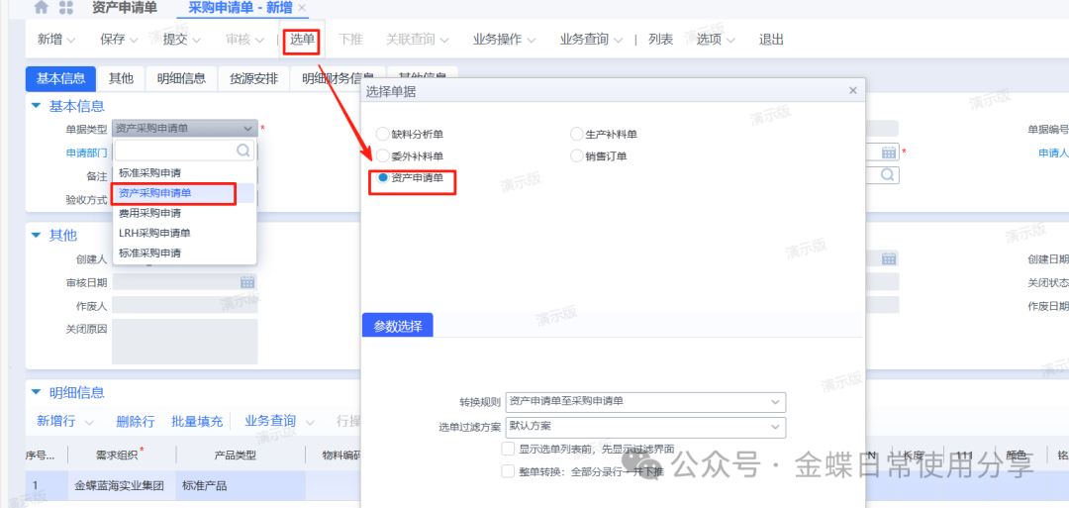Screen dimensions: 1069x508
Task: Open the four-square app grid icon
Action: click(67, 8)
